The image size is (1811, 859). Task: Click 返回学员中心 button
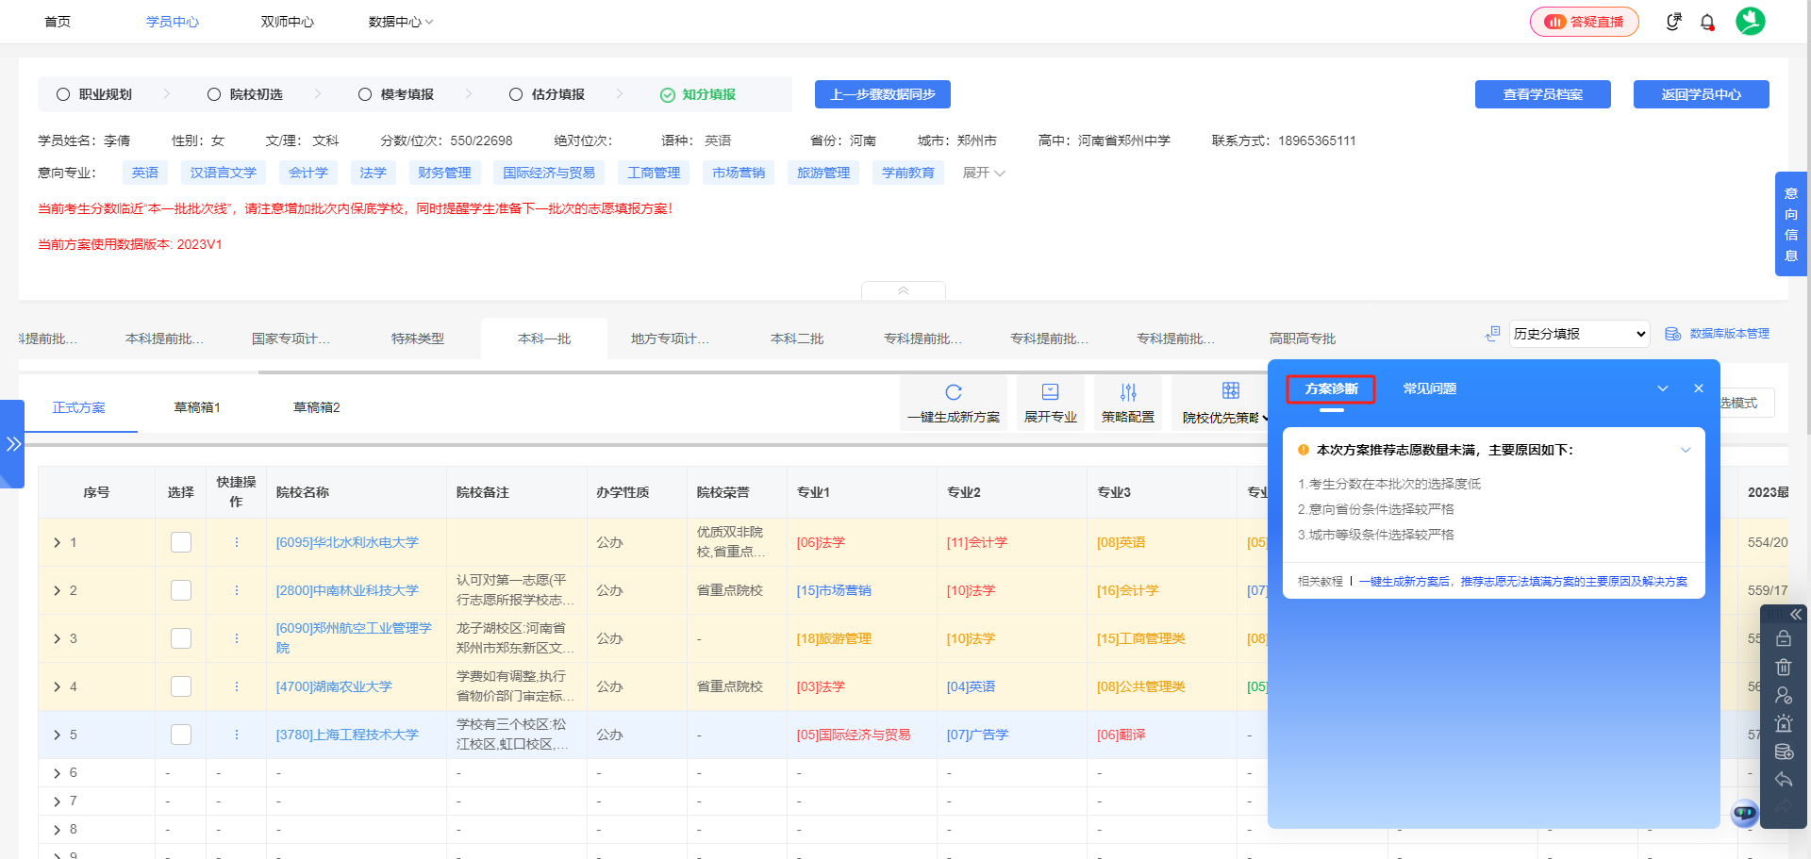1702,94
